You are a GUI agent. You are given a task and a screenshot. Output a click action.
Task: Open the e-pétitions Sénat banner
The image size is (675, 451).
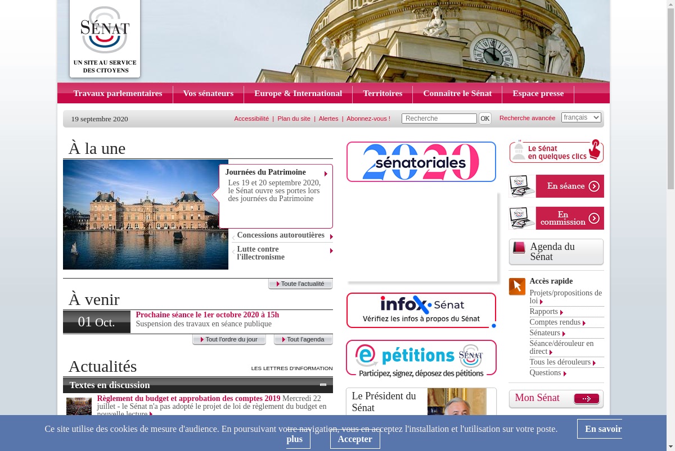click(x=421, y=359)
